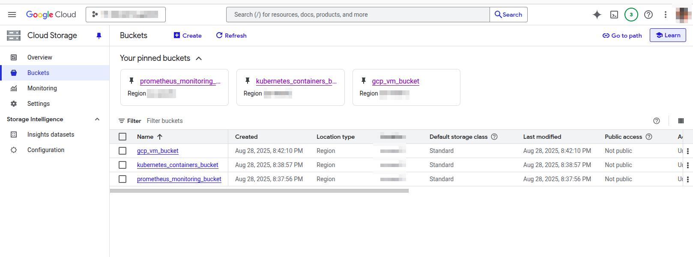Click the horizontal scrollbar under the table

point(259,191)
